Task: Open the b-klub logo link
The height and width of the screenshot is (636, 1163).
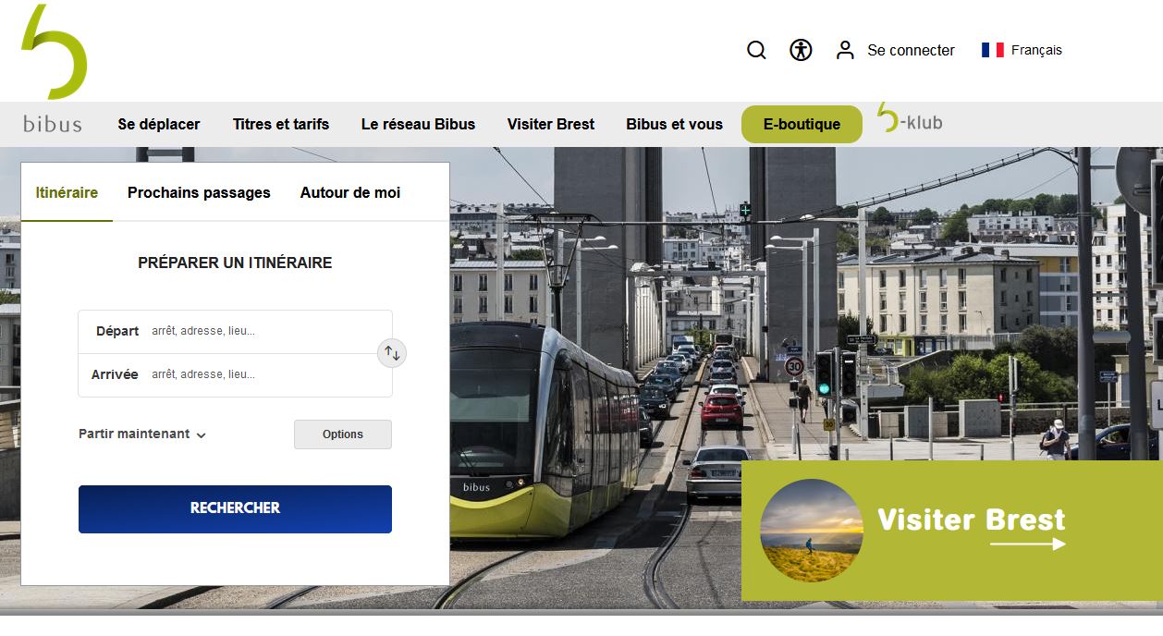Action: [910, 118]
